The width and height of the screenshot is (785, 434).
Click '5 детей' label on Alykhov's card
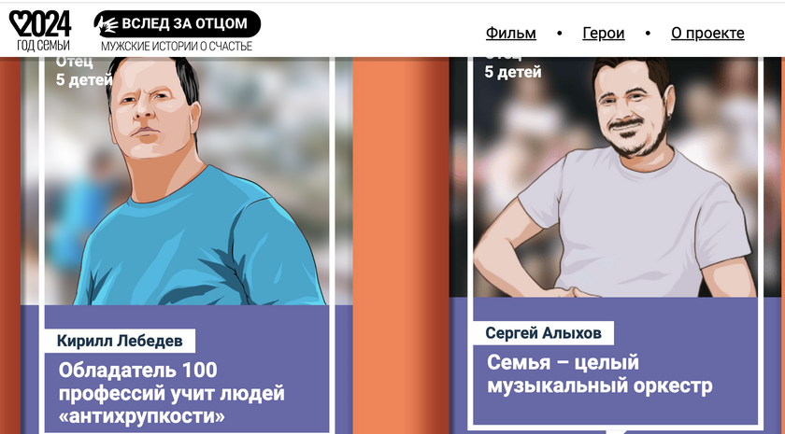(x=513, y=72)
